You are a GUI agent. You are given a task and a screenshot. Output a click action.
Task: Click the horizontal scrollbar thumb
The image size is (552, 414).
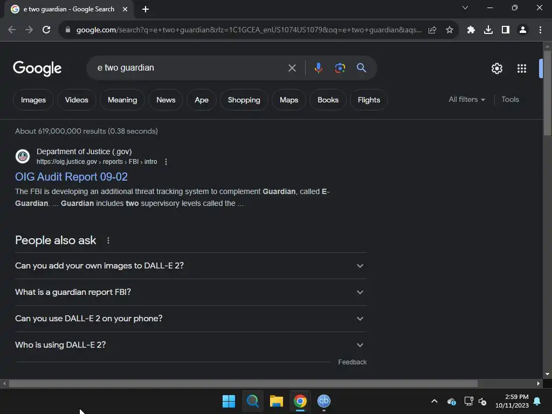point(243,383)
